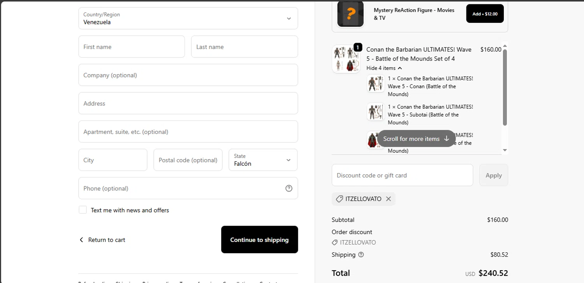The height and width of the screenshot is (283, 584).
Task: Click the items list scroll-up arrow
Action: tap(505, 45)
